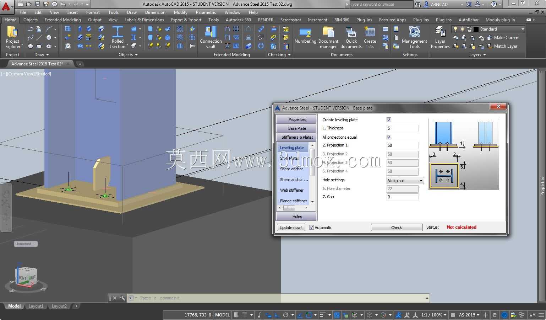
Task: Expand the Layers panel
Action: (x=477, y=55)
